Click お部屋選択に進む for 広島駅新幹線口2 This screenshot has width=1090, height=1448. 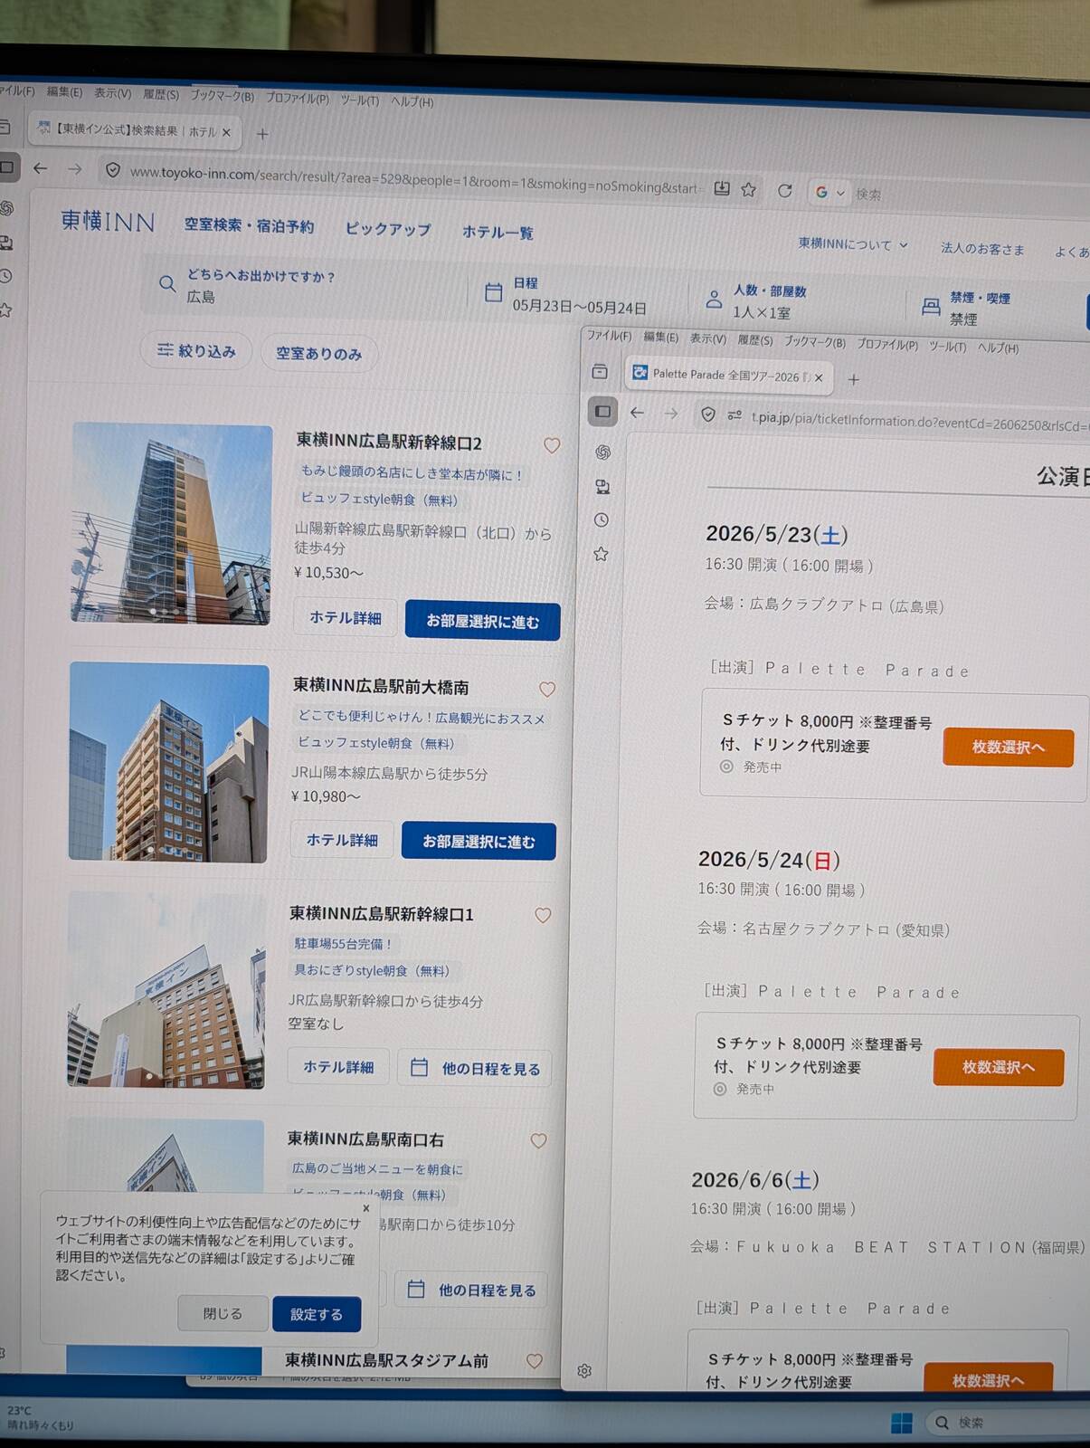point(482,621)
